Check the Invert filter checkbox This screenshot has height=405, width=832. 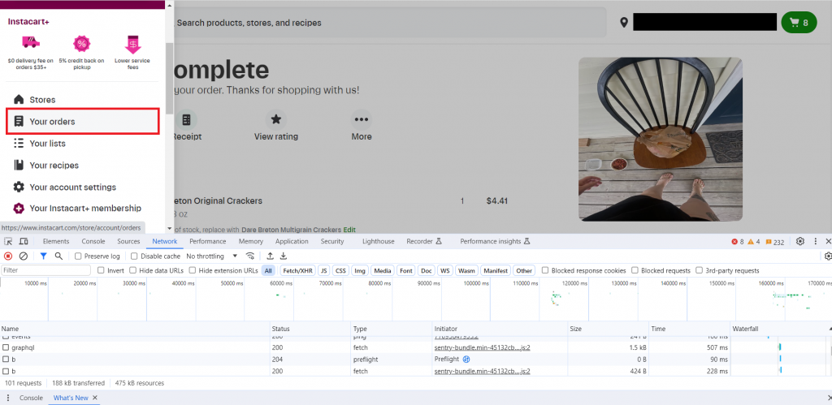101,270
